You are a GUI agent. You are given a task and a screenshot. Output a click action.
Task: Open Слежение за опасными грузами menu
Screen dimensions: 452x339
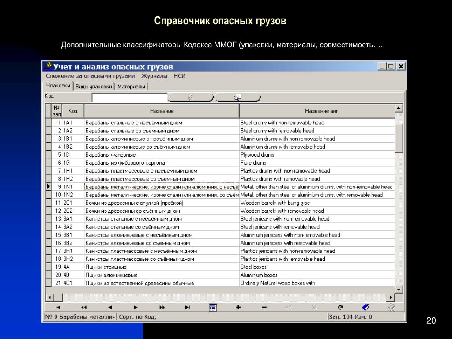coord(90,76)
